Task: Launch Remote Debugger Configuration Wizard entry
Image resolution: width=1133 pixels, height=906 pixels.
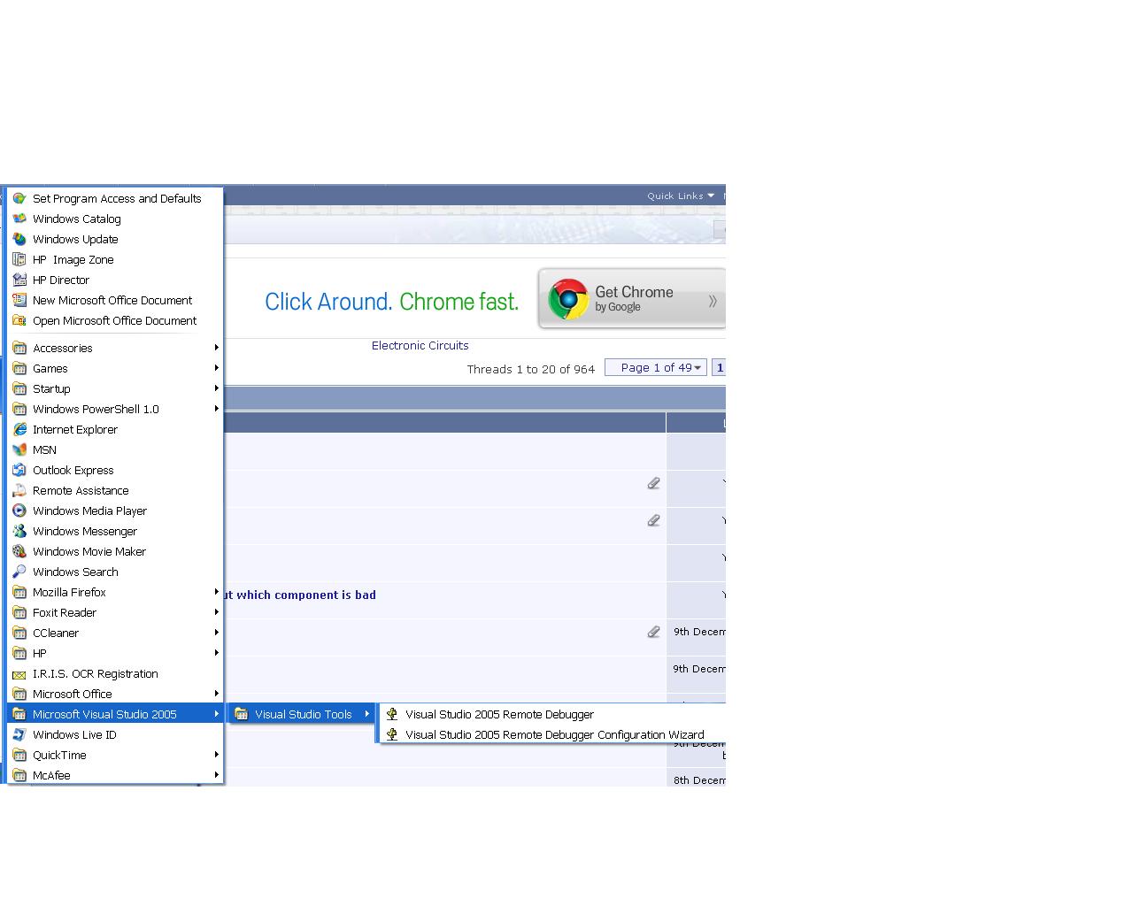Action: (553, 734)
